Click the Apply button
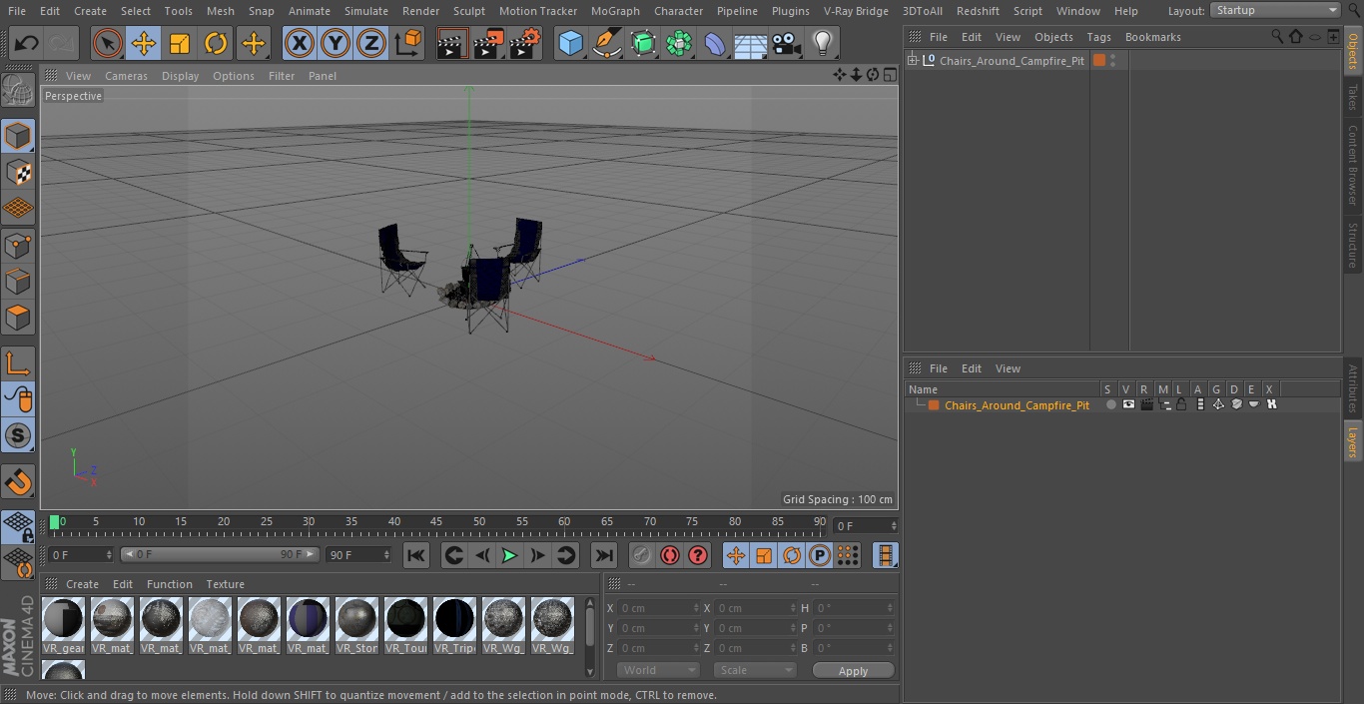 853,671
